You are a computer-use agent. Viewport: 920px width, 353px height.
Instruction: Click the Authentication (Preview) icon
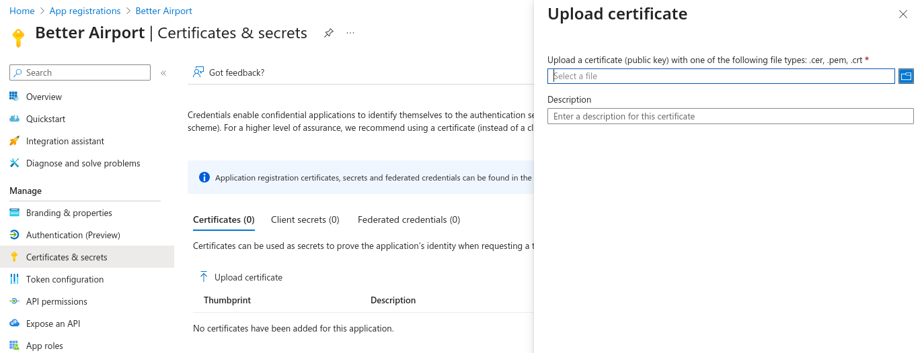(x=14, y=235)
